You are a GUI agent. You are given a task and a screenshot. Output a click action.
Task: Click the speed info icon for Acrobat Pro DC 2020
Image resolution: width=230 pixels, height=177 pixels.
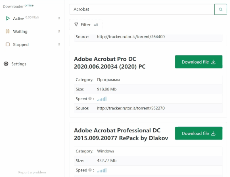[90, 99]
